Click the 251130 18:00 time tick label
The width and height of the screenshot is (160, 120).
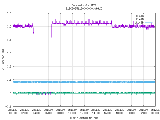[119, 111]
